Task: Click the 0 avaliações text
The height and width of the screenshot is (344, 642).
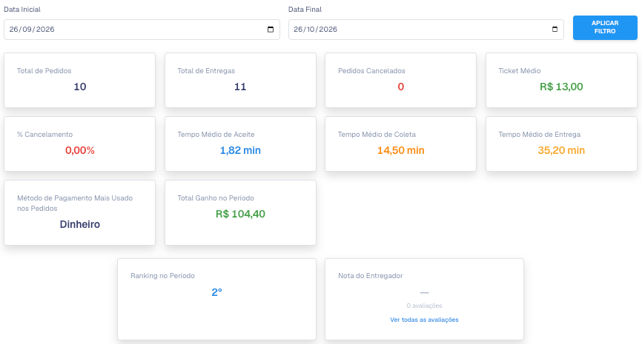Action: (424, 306)
